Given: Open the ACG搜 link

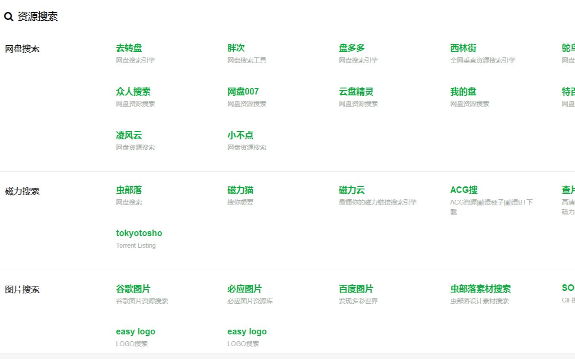Looking at the screenshot, I should pos(464,190).
